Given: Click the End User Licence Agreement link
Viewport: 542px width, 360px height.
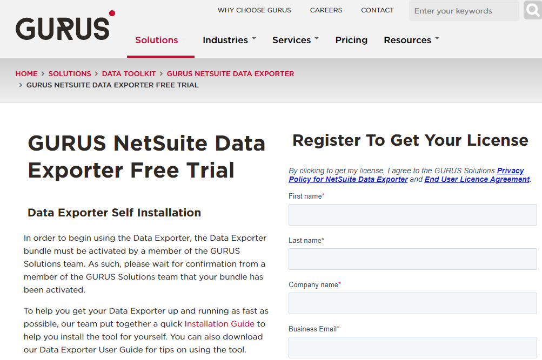Looking at the screenshot, I should coord(476,179).
